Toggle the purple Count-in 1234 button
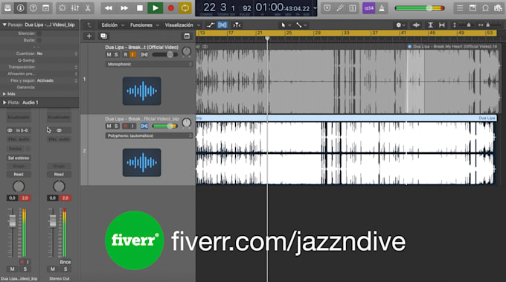This screenshot has height=282, width=506. click(x=369, y=8)
